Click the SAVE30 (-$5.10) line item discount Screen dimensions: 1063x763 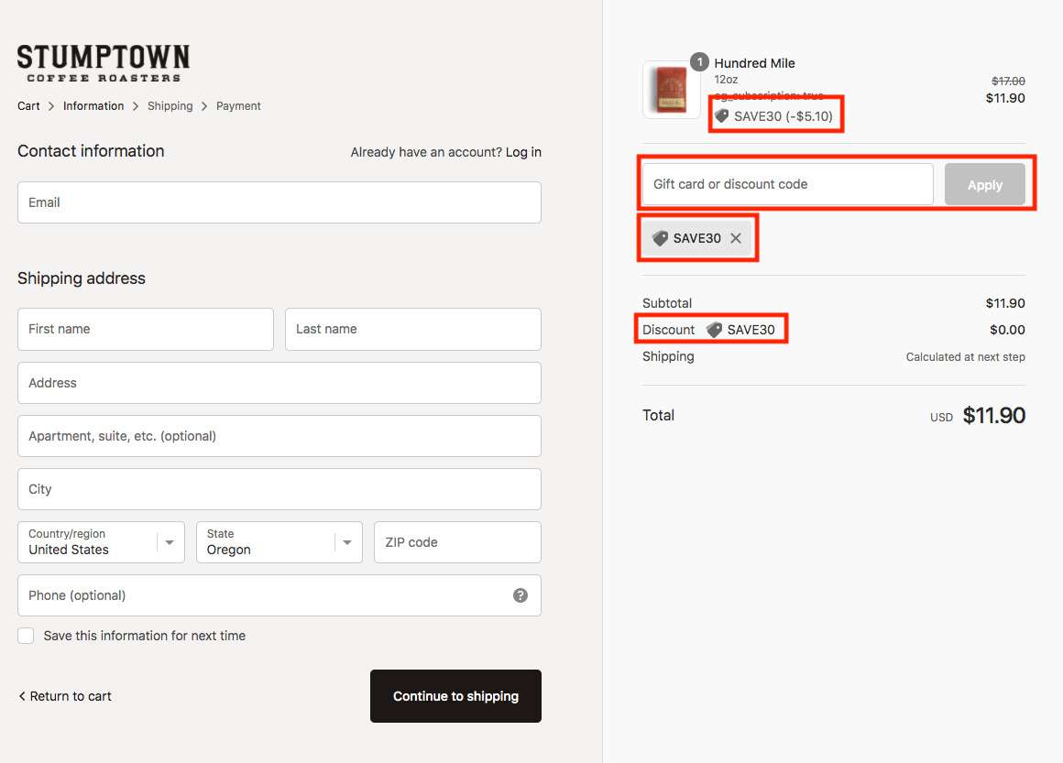(774, 116)
